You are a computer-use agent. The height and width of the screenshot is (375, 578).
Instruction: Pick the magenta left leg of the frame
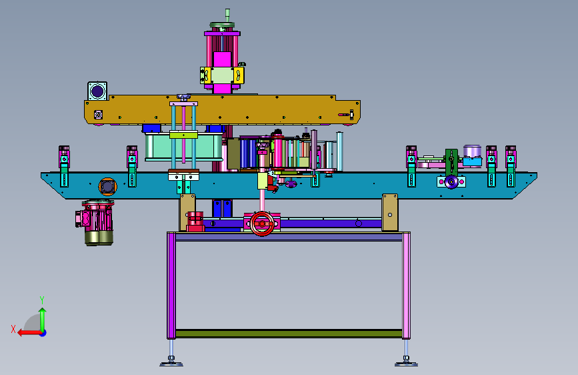[x=171, y=286]
